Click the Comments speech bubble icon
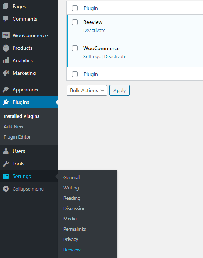Viewport: 203px width, 258px height. 6,19
